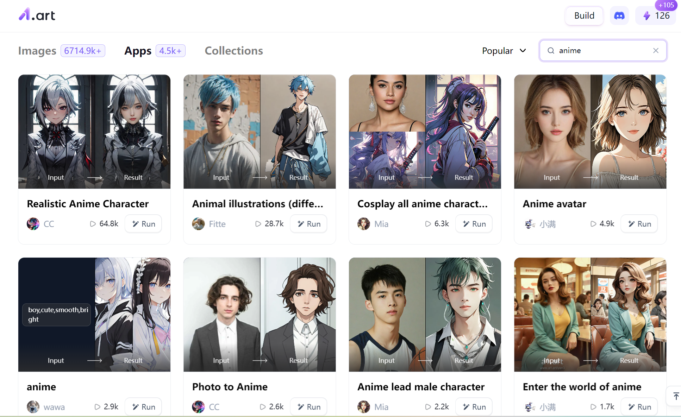Viewport: 681px width, 417px height.
Task: Click the A.art logo icon
Action: click(37, 16)
